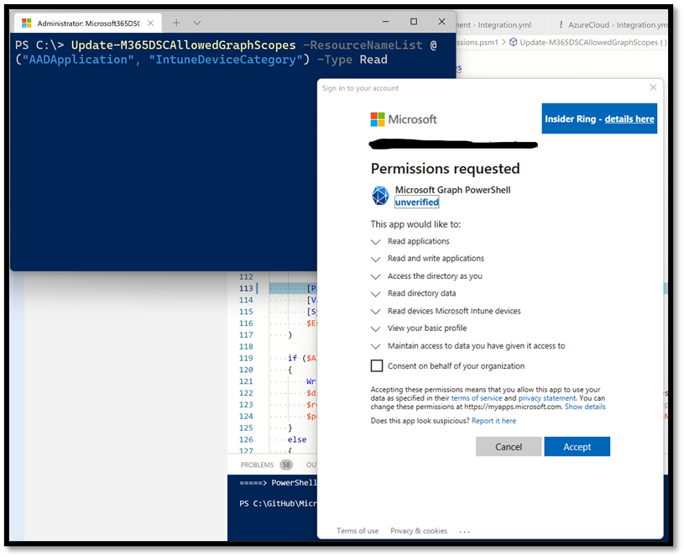Click the Show details link
Image resolution: width=684 pixels, height=557 pixels.
click(x=585, y=407)
